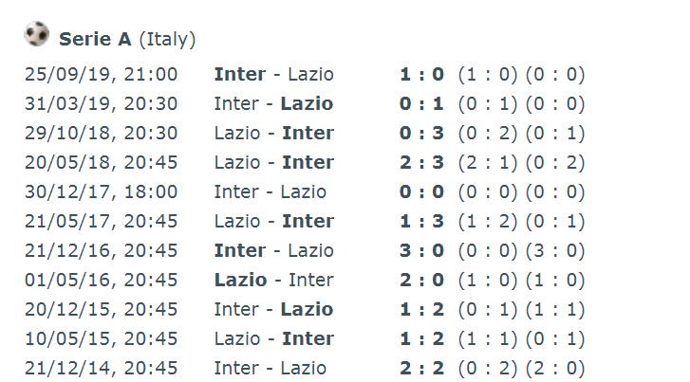
Task: Click the date 25/09/19, 21:00
Action: pyautogui.click(x=101, y=74)
